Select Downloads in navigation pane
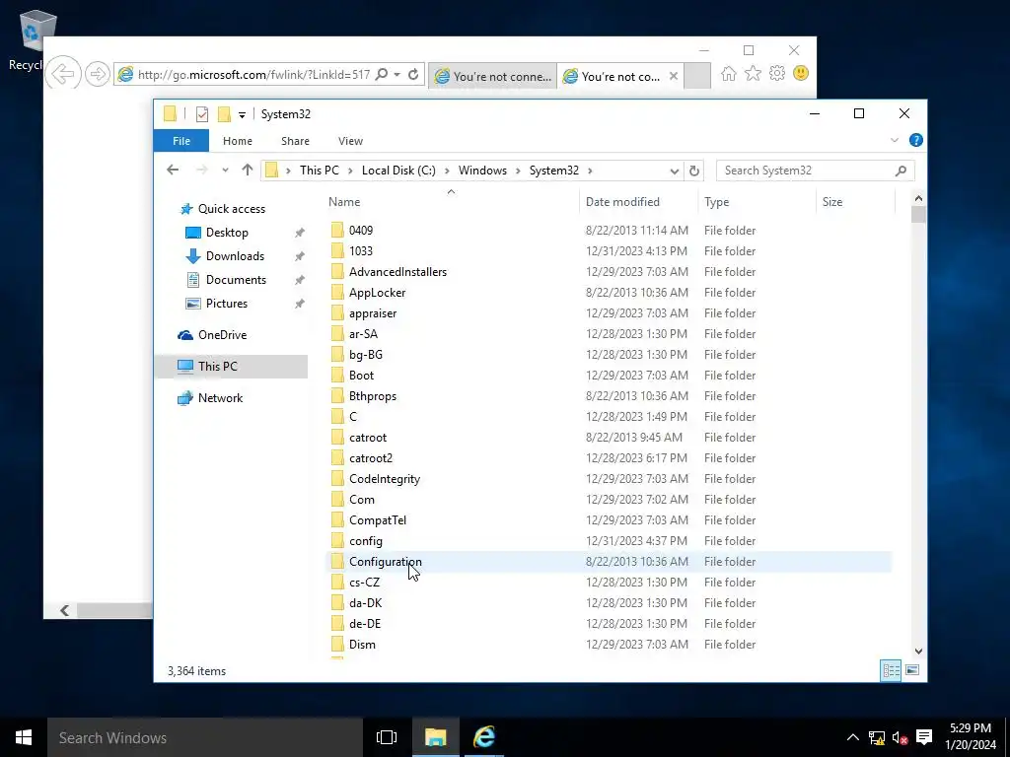 click(235, 256)
